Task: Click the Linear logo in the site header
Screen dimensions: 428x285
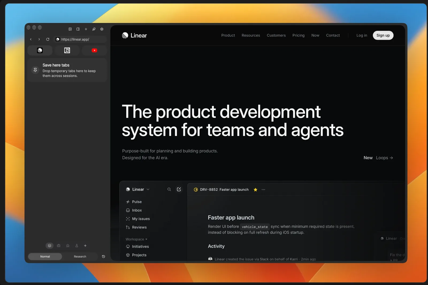Action: tap(134, 36)
